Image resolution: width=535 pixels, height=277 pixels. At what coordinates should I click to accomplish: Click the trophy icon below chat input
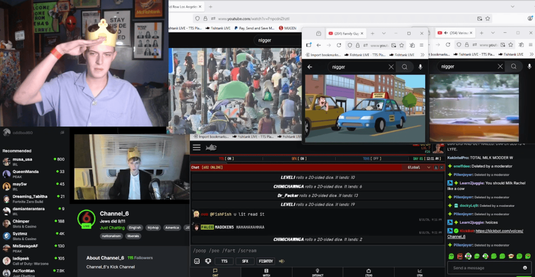tap(208, 261)
